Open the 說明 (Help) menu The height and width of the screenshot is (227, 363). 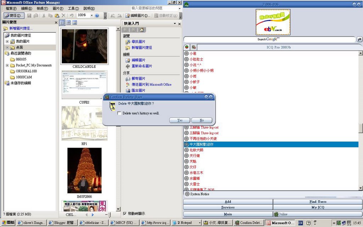tap(89, 9)
